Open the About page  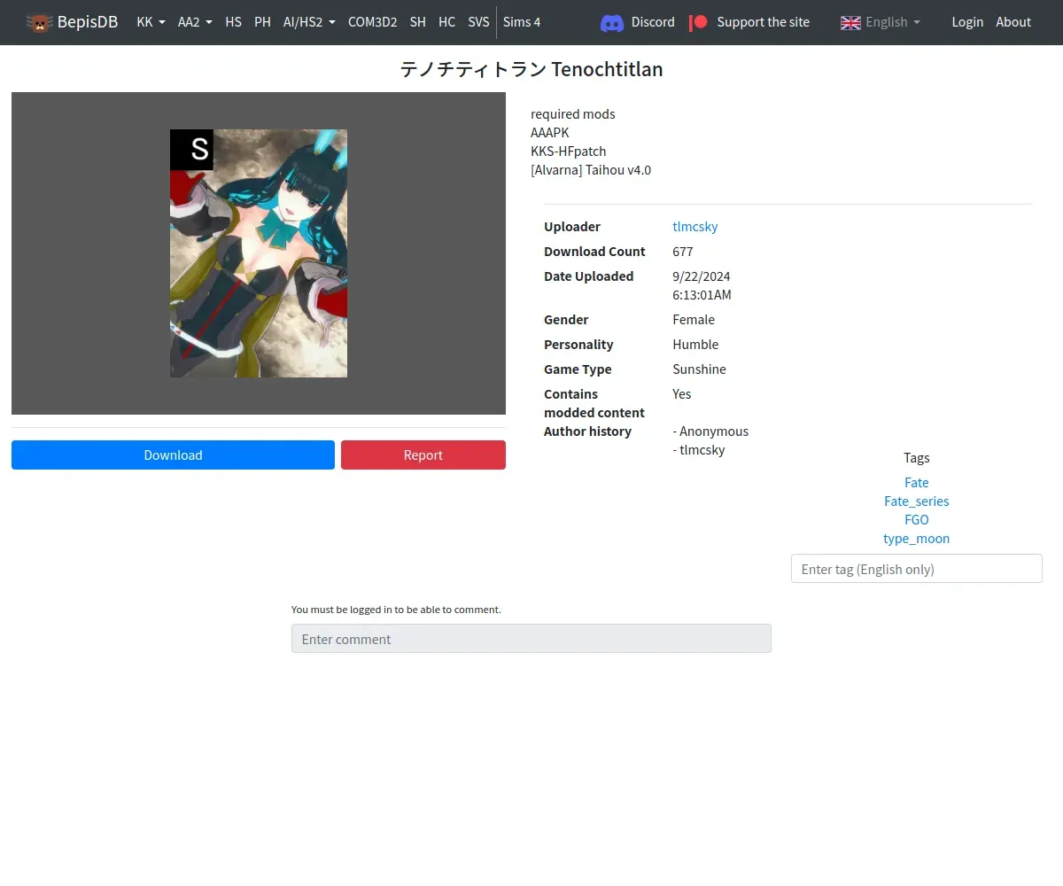coord(1013,22)
